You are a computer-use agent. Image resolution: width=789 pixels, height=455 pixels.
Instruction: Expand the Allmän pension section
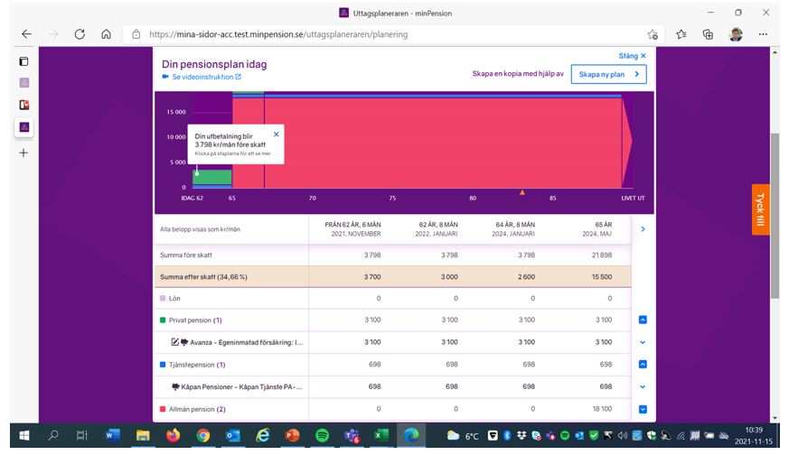point(643,409)
